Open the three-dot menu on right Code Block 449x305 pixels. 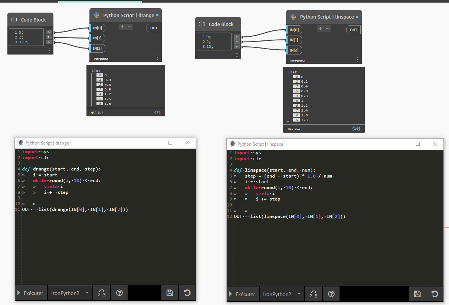[237, 55]
